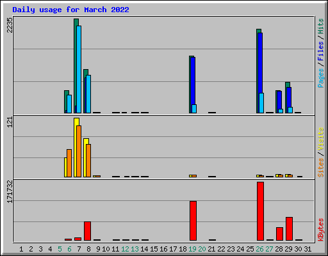Select the red KBytes bar for day 29
The image size is (328, 256).
[x=289, y=228]
